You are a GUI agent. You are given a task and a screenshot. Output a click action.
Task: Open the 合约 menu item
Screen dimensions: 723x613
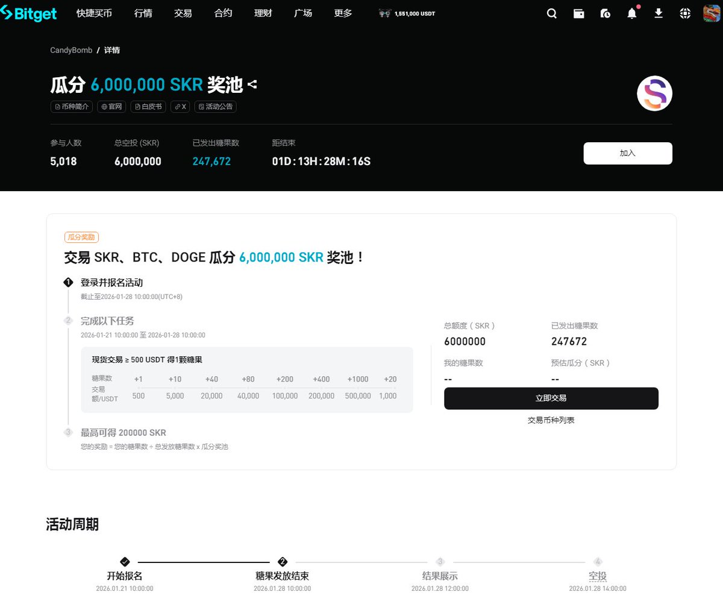[x=223, y=13]
